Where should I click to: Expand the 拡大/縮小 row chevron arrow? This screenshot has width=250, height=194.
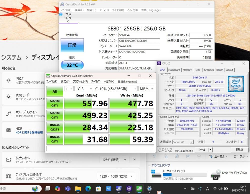tap(134, 160)
